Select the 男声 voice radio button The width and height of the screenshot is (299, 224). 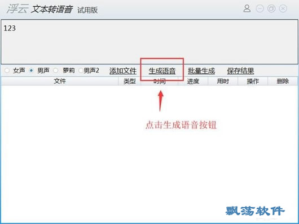(31, 70)
